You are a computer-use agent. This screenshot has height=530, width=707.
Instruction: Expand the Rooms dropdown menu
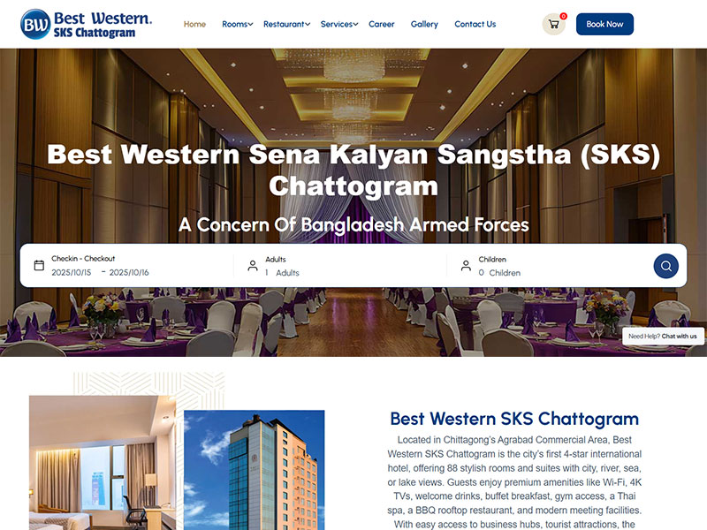(237, 25)
